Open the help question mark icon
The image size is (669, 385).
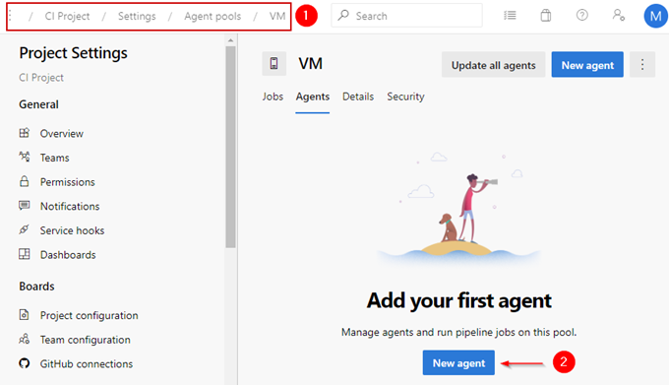coord(582,16)
